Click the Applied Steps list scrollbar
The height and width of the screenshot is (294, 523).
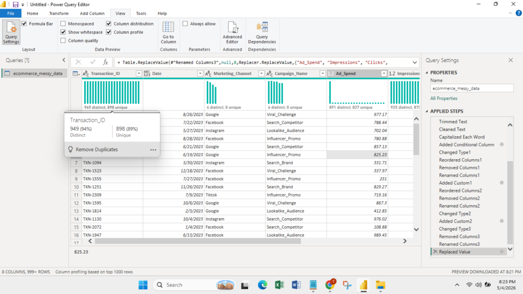pos(510,202)
